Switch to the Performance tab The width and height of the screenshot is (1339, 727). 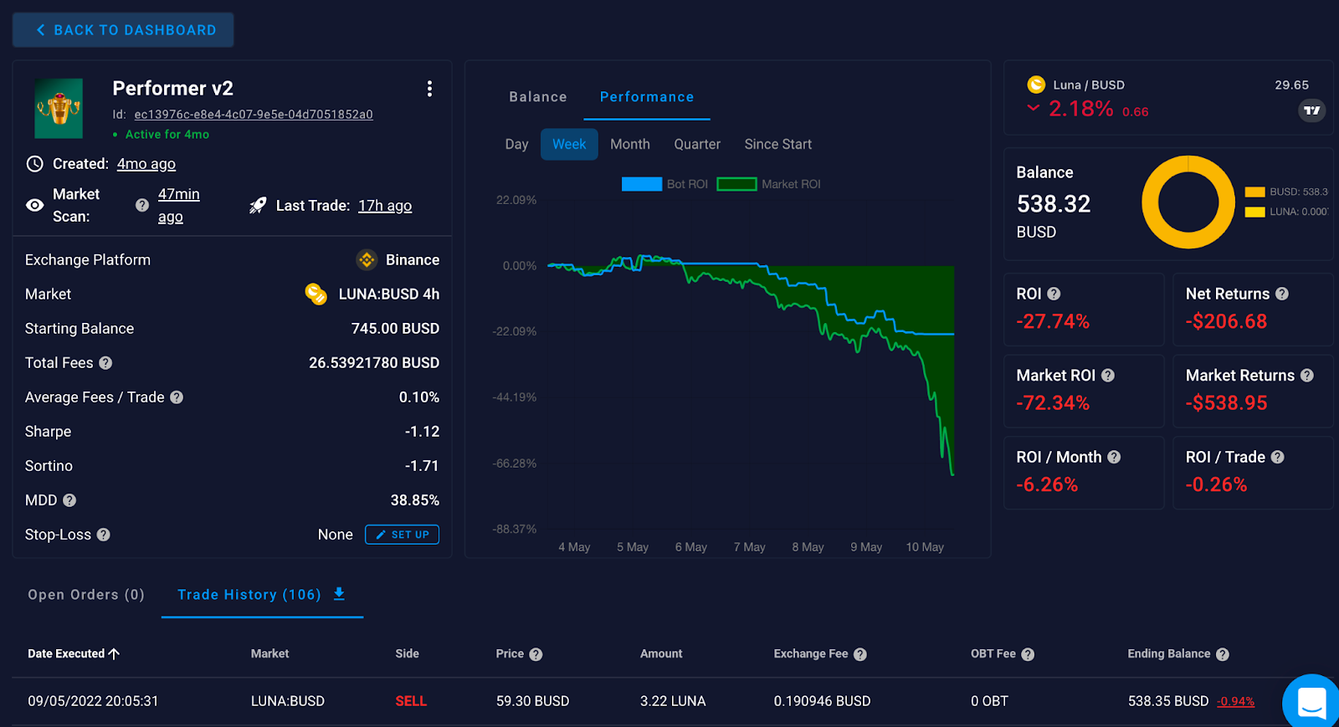coord(647,97)
